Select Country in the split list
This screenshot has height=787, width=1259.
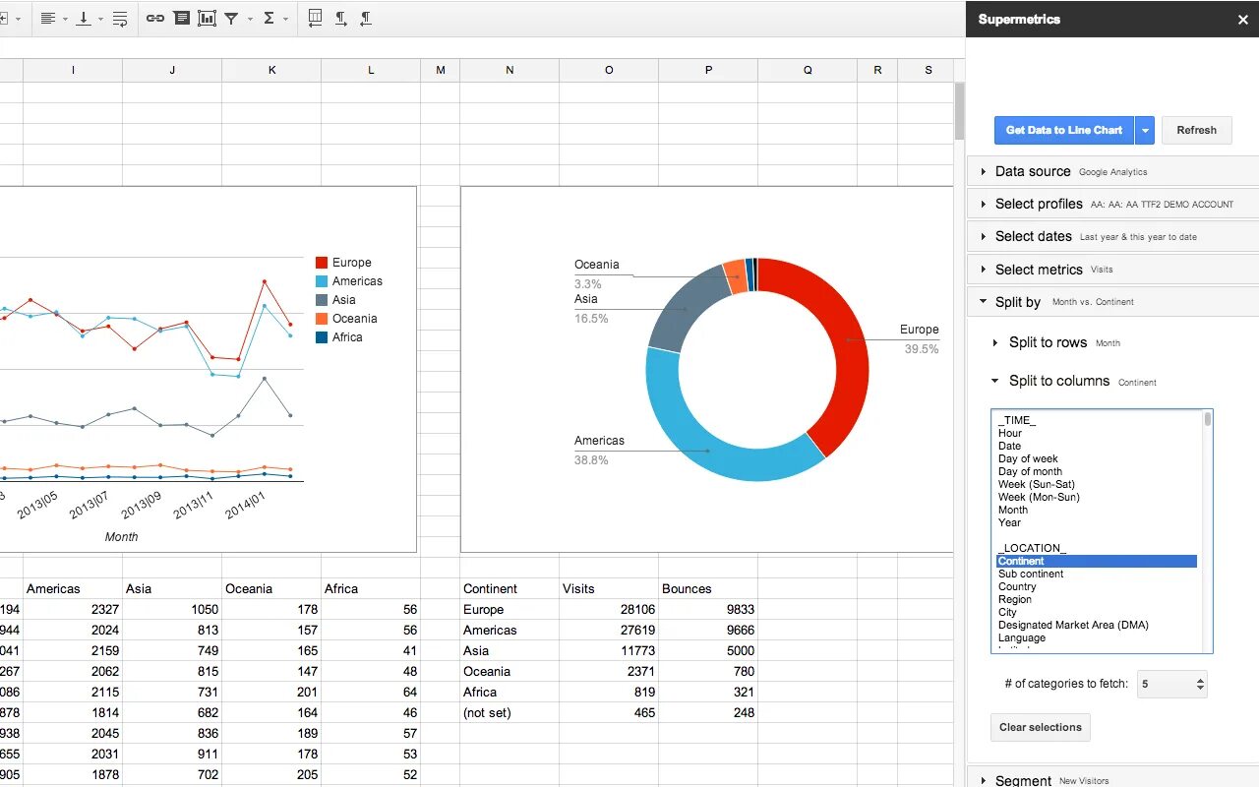coord(1016,586)
